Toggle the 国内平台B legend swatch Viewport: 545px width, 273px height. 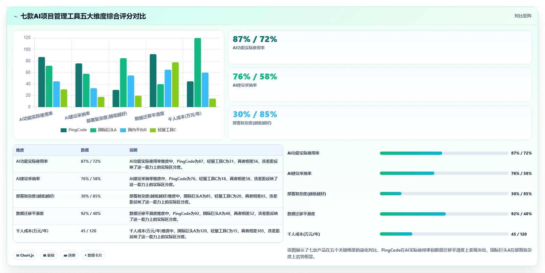pyautogui.click(x=123, y=130)
